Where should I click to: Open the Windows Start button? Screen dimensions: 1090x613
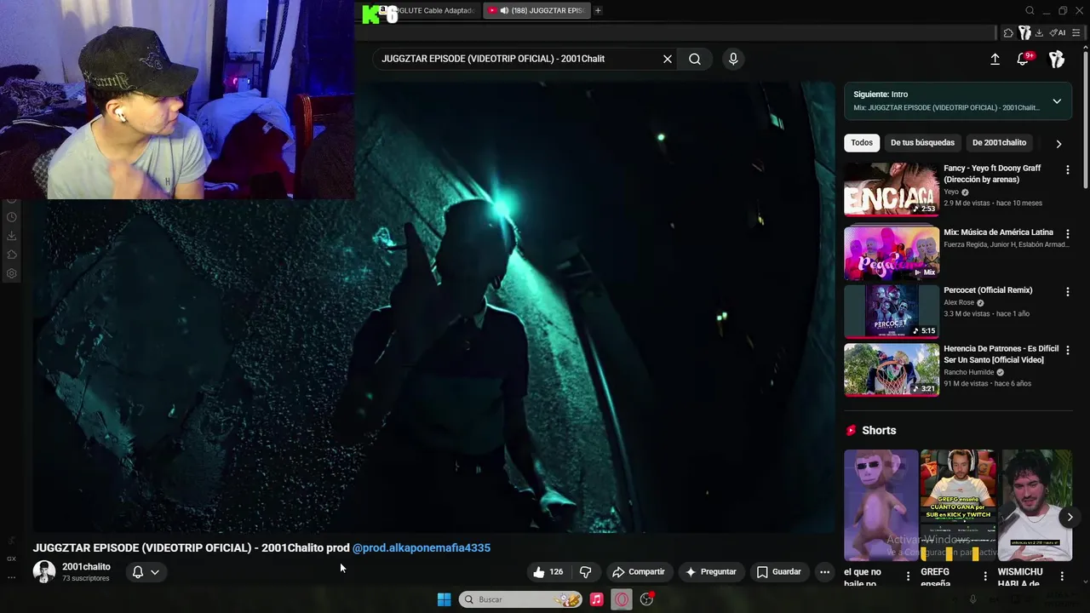click(x=444, y=599)
